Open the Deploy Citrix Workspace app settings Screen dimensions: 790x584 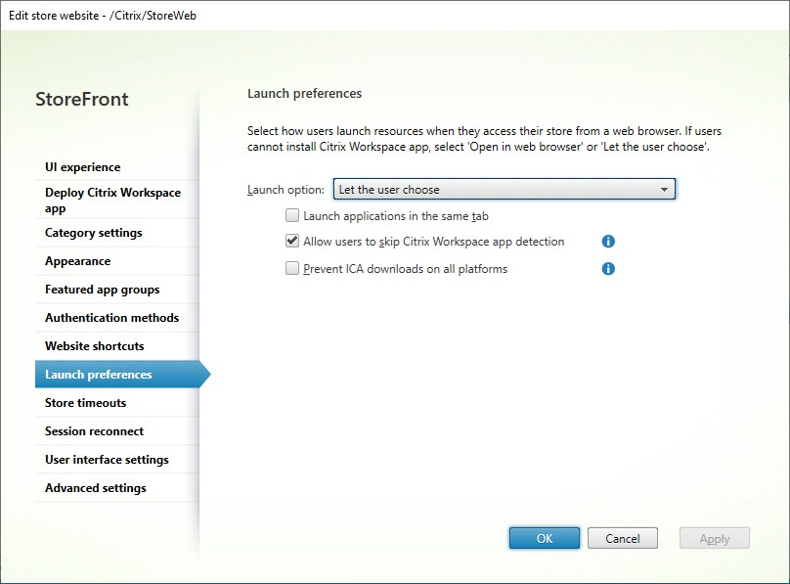[112, 200]
